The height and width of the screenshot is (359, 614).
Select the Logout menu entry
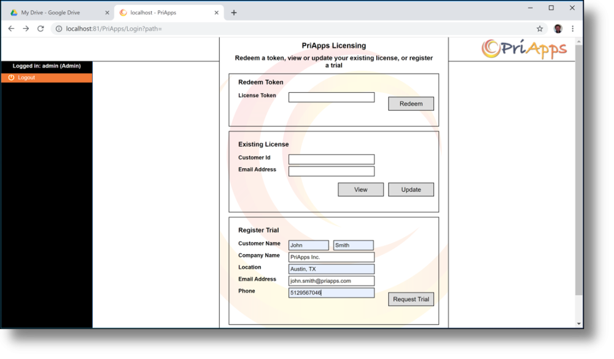(26, 77)
